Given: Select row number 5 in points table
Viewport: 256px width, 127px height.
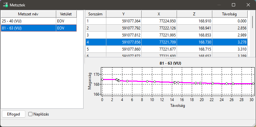Looking at the screenshot, I should point(96,49).
